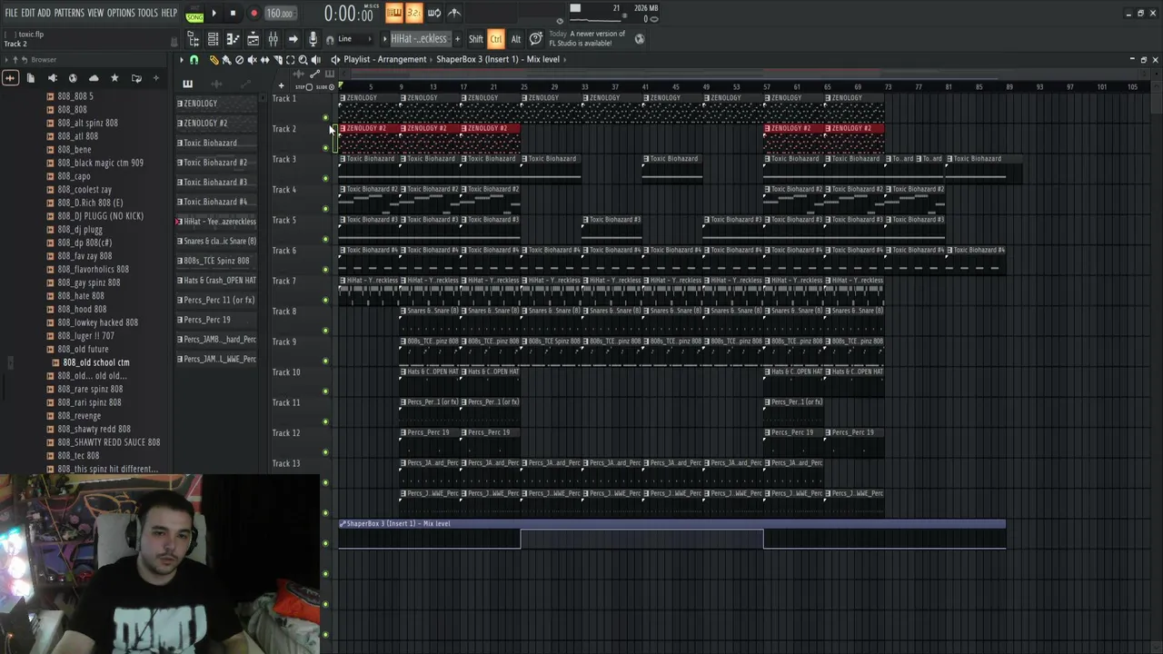Image resolution: width=1163 pixels, height=654 pixels.
Task: Open browser files tab icon
Action: 30,78
